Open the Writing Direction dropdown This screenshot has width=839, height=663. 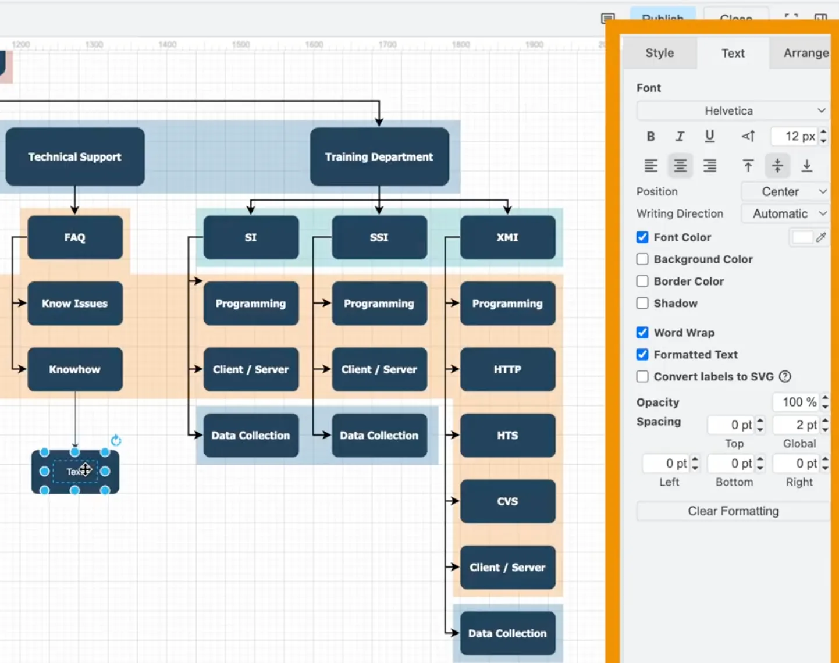point(784,213)
